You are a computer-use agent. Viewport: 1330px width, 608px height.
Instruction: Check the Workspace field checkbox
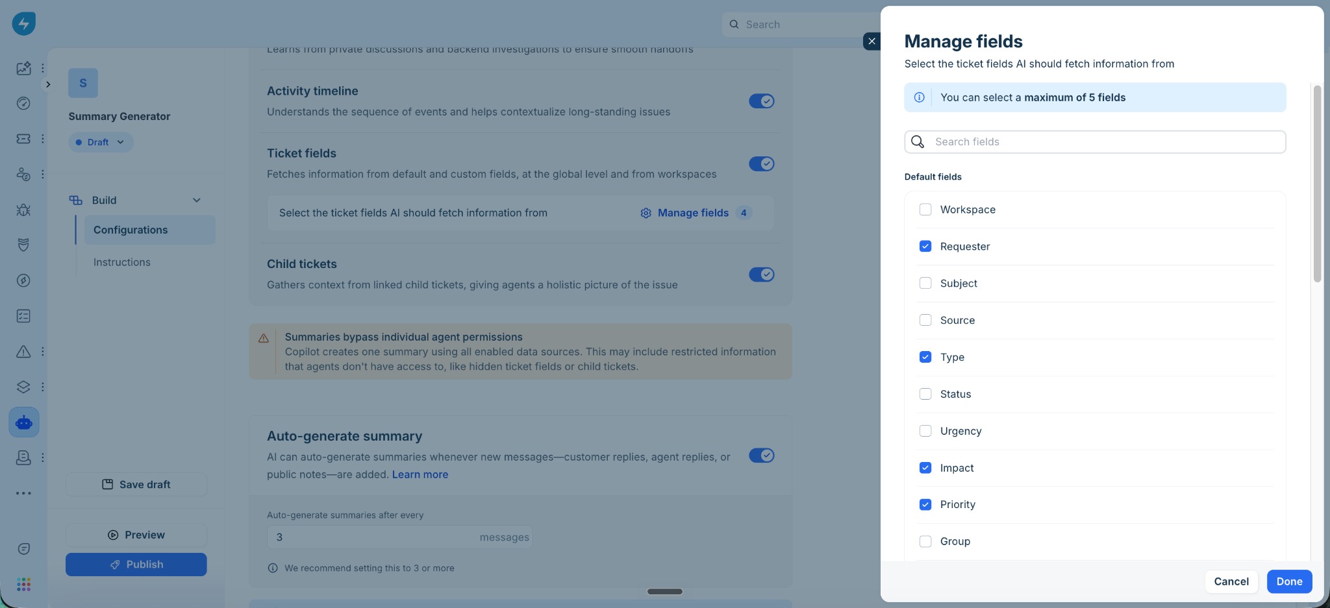coord(925,210)
